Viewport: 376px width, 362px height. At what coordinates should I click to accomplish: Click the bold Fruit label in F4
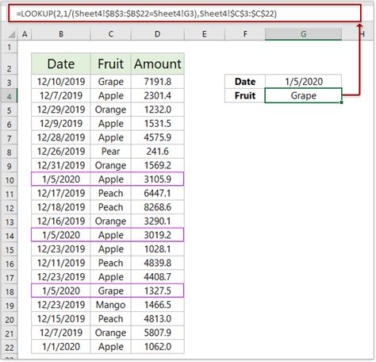point(245,95)
